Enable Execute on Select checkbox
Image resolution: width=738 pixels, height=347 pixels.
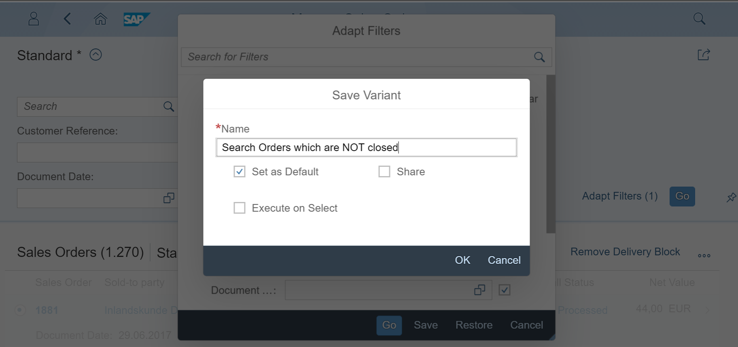[x=240, y=208]
